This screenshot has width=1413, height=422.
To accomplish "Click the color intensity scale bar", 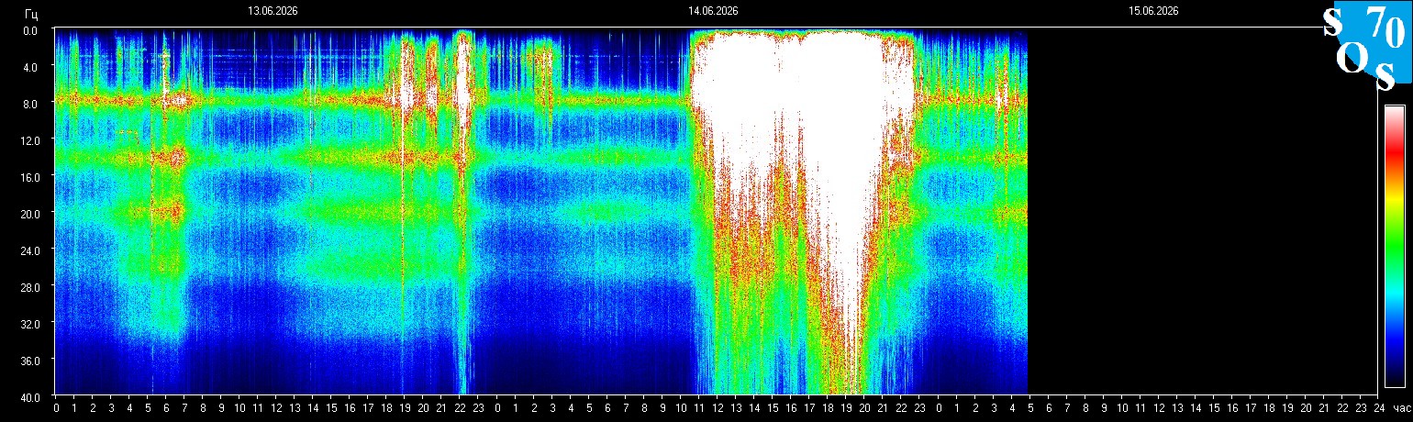I will click(1394, 246).
